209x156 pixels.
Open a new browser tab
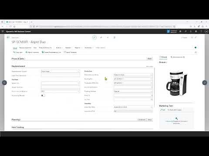(31, 22)
